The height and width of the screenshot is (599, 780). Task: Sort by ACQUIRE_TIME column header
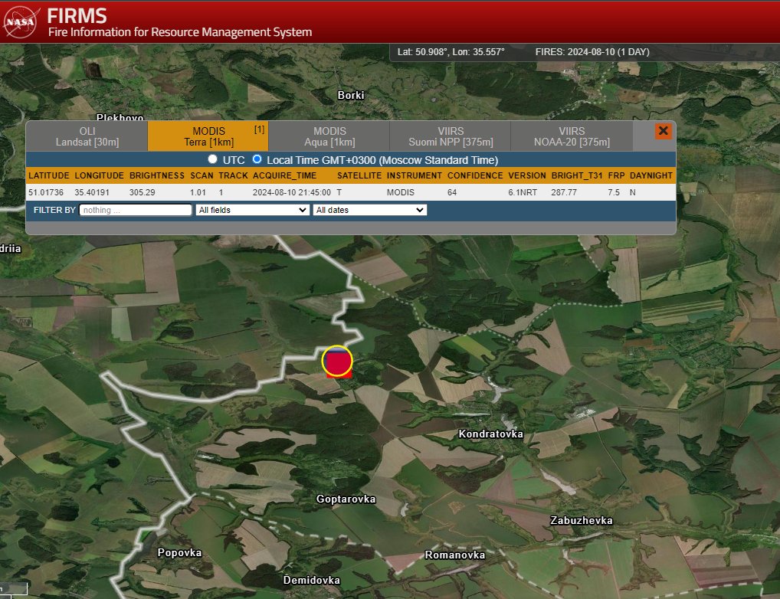pyautogui.click(x=284, y=175)
